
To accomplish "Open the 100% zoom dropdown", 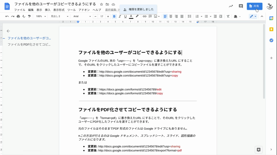I will point(41,16).
